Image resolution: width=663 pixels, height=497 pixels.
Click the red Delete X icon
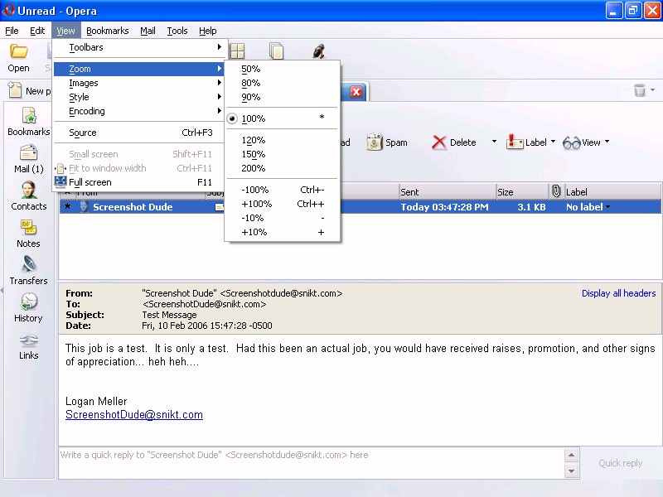[x=439, y=142]
